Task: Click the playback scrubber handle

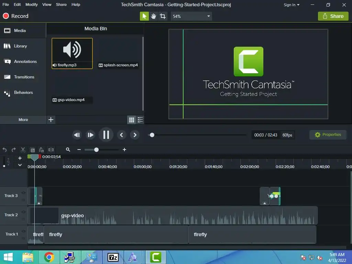Action: pos(152,135)
